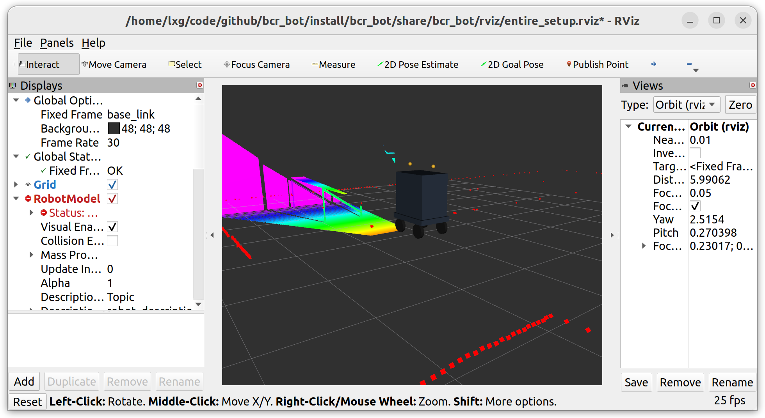Select the Interact tool

click(48, 64)
